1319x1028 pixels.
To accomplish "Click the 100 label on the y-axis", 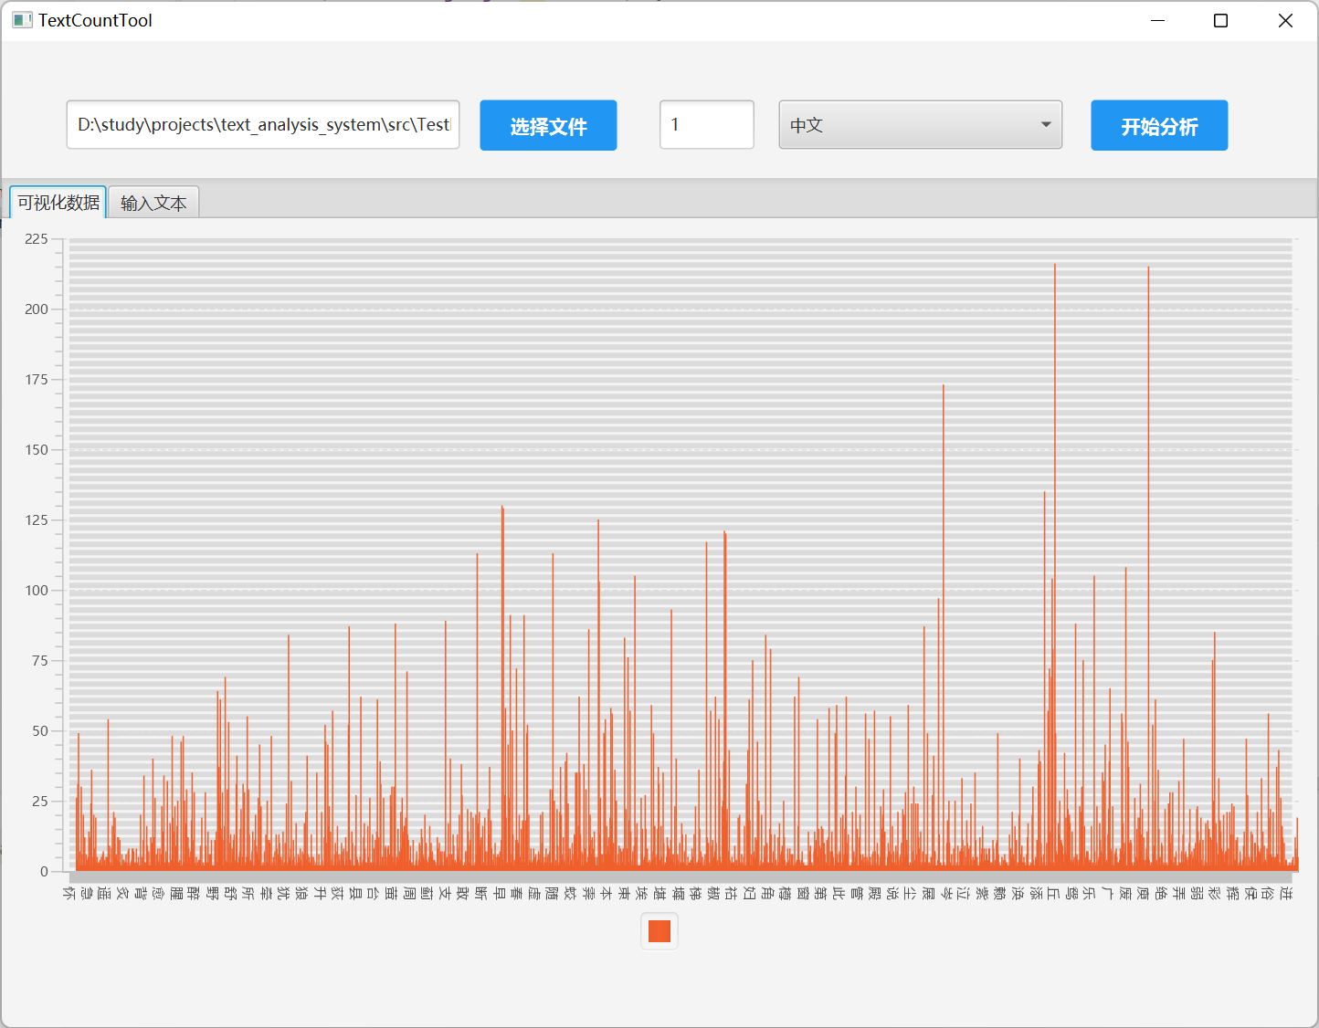I will click(x=37, y=591).
